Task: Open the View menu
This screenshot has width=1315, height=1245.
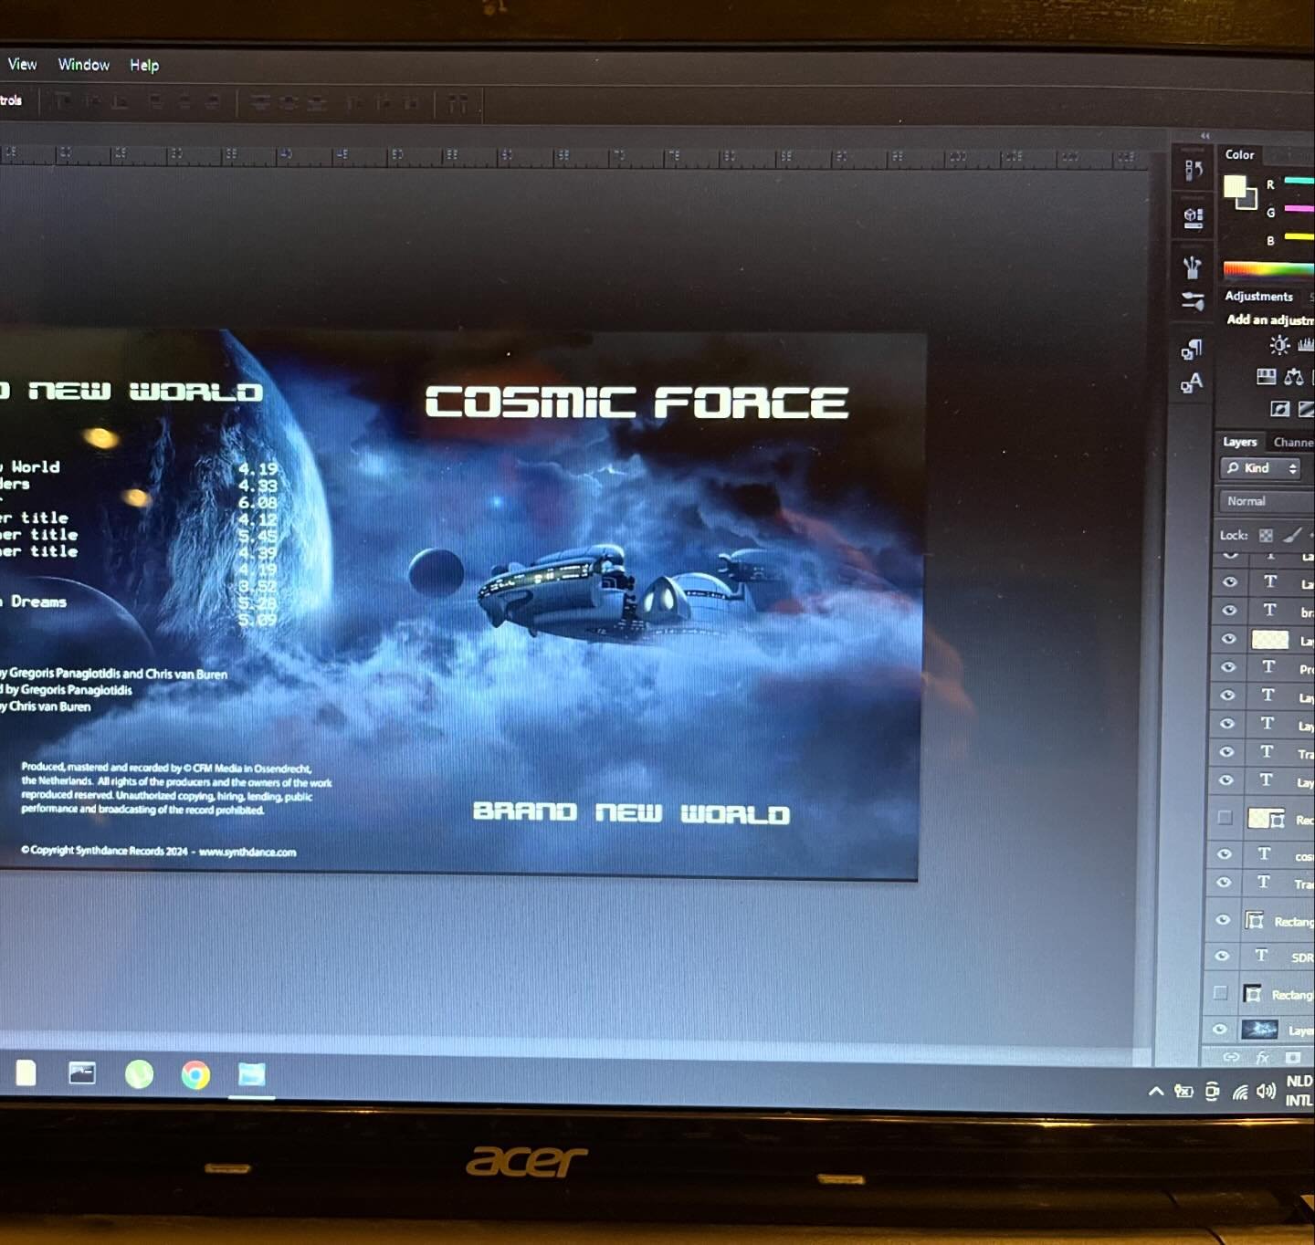Action: 23,64
